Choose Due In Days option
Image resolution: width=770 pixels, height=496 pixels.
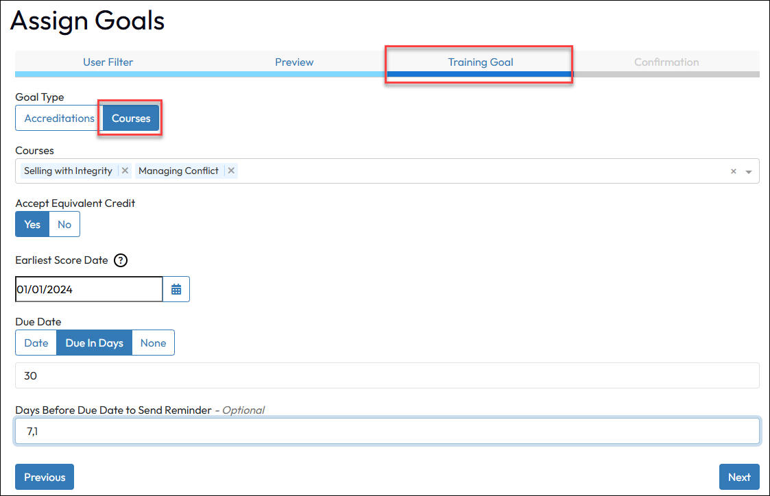94,343
